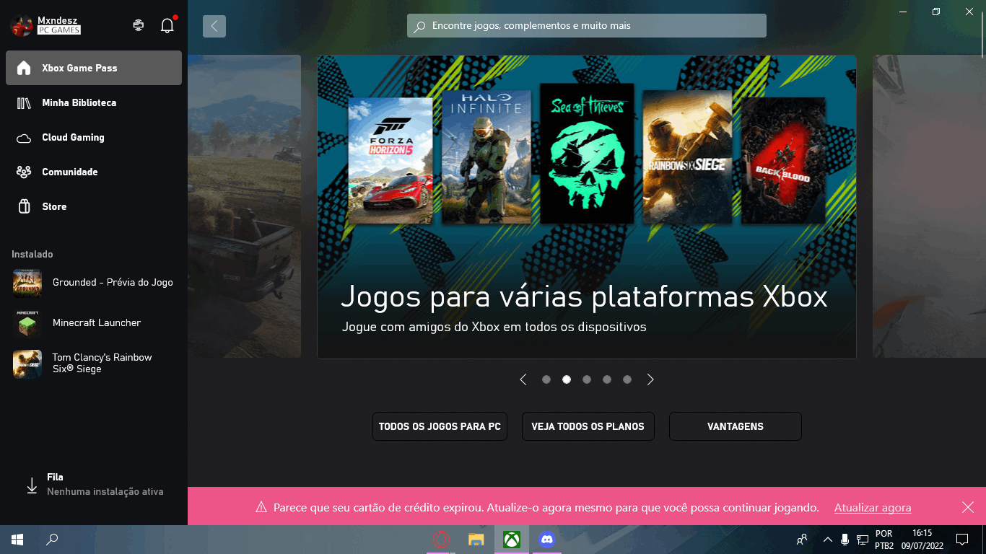Open Discord from taskbar
986x554 pixels.
click(547, 540)
